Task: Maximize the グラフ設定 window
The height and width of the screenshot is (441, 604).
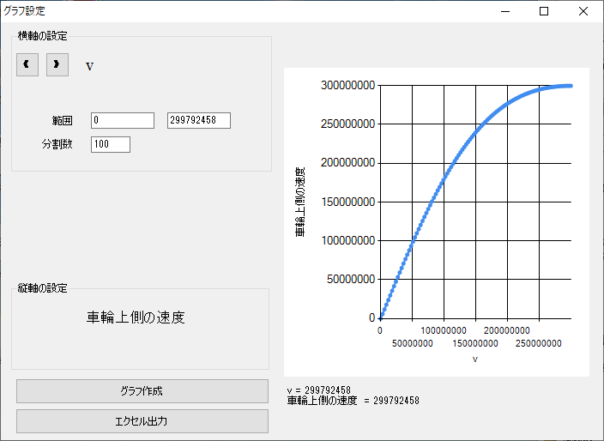Action: (543, 11)
